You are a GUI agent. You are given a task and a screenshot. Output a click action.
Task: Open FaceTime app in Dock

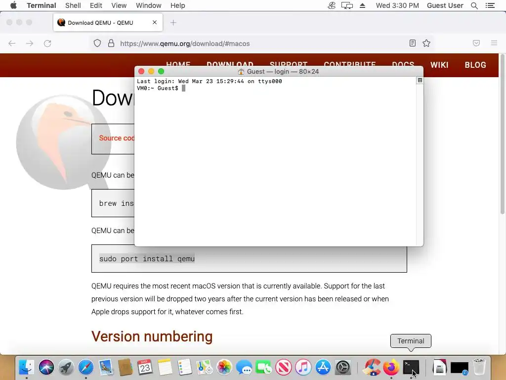(264, 368)
